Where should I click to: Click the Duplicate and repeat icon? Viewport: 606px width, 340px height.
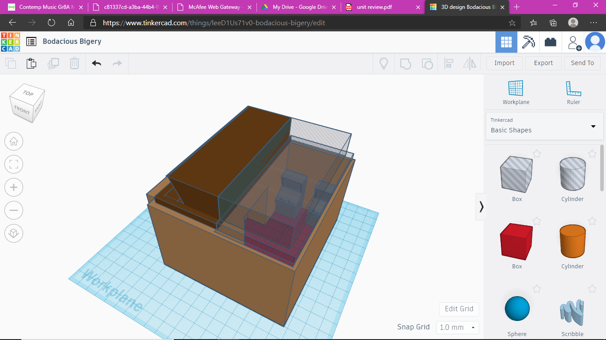53,63
